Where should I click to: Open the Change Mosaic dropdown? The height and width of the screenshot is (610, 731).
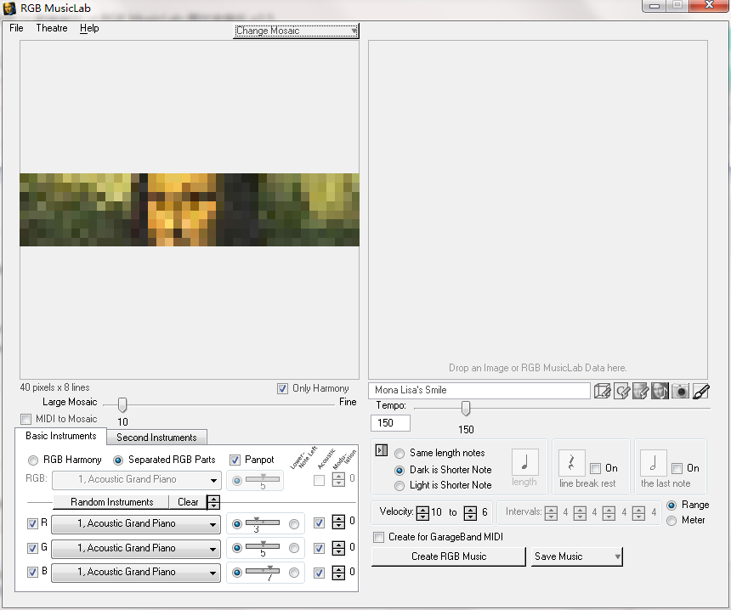coord(296,31)
